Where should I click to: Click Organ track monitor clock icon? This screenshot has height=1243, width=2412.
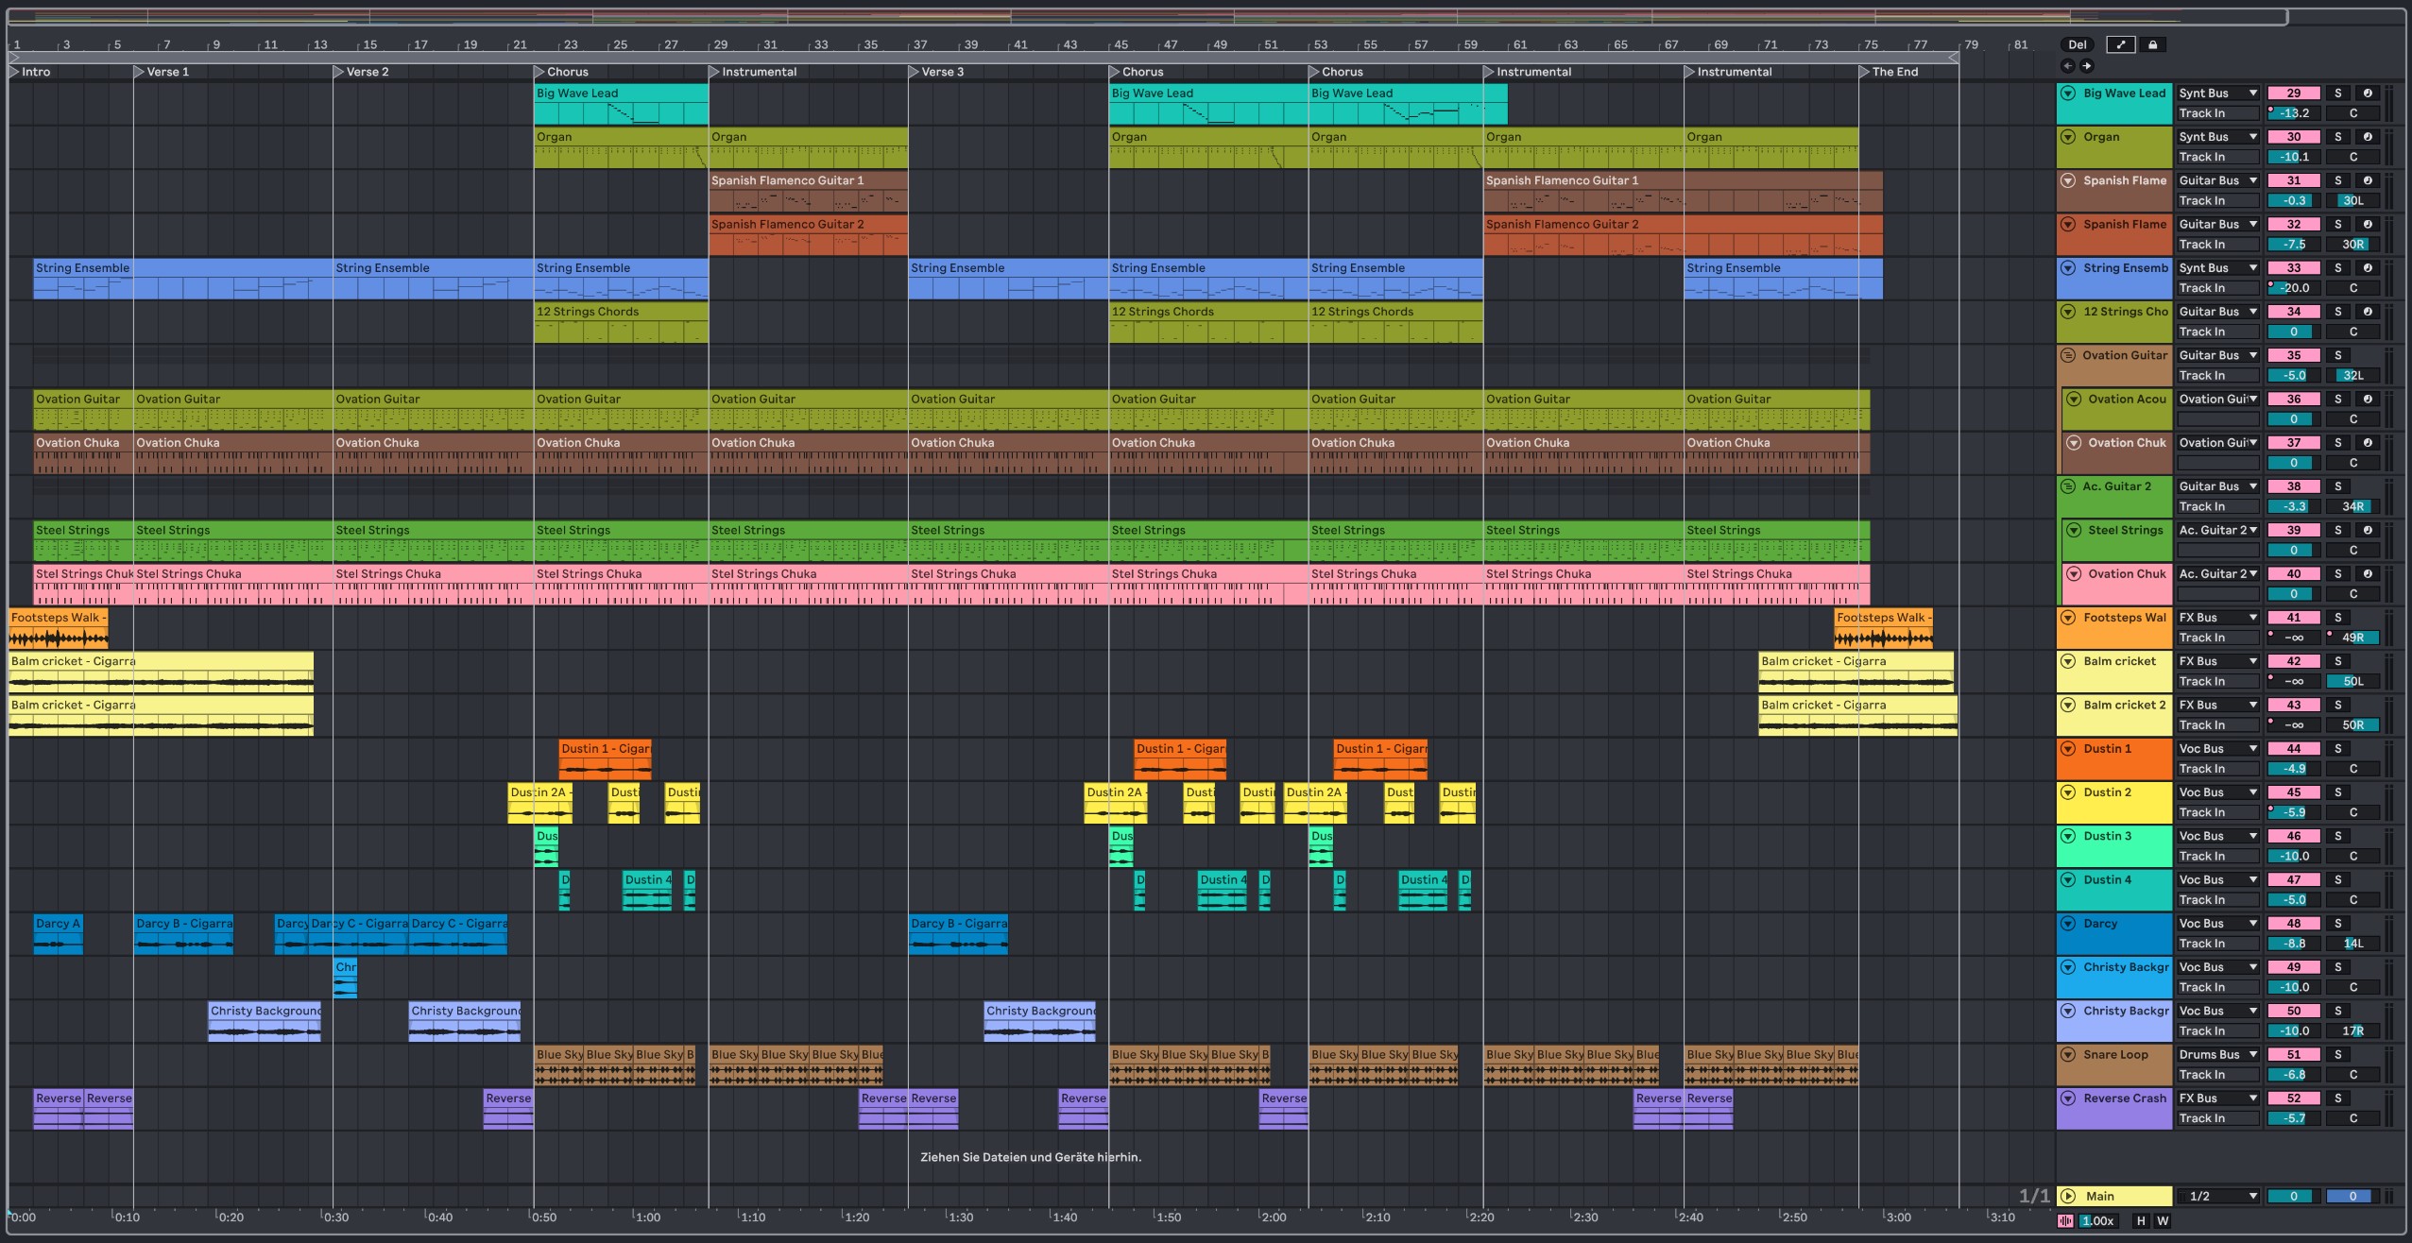(x=2367, y=137)
